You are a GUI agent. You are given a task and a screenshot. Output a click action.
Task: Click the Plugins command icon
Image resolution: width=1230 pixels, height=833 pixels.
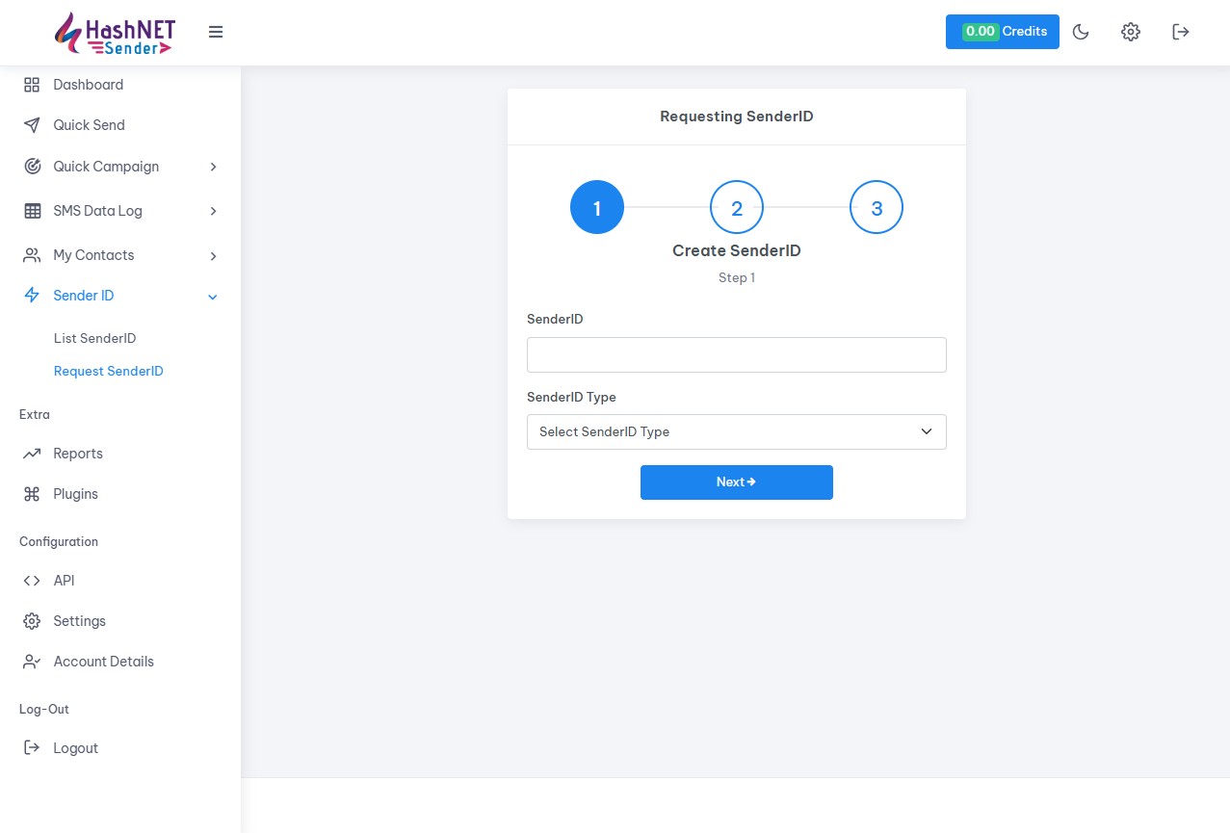(32, 494)
